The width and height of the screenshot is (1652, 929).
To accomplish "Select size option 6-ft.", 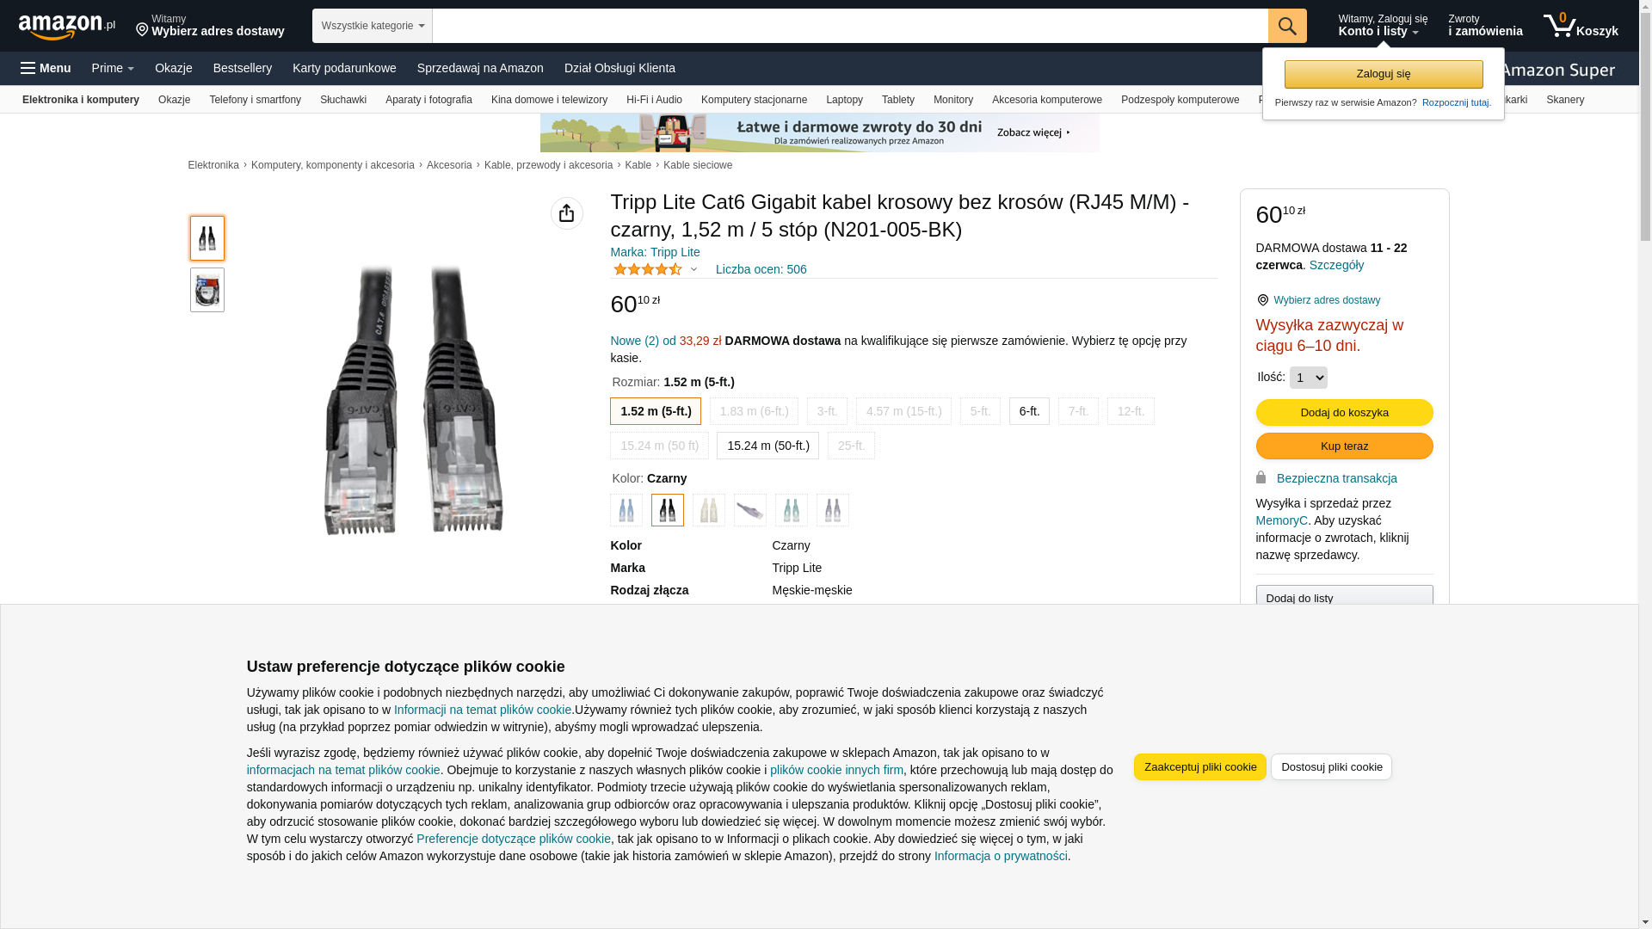I will pyautogui.click(x=1029, y=411).
